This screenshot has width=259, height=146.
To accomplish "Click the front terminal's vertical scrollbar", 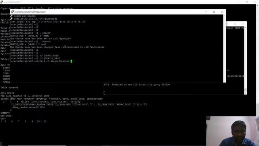I will tap(225, 48).
